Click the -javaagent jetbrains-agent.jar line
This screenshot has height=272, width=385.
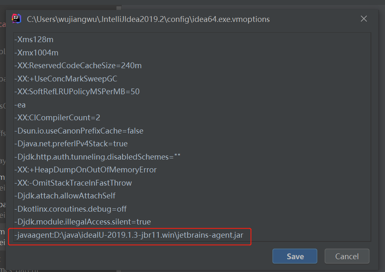pos(128,235)
